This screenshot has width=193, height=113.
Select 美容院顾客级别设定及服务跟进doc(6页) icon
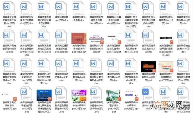point(61,94)
